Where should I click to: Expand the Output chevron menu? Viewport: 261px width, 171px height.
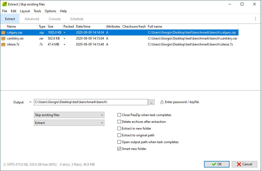(x=30, y=102)
